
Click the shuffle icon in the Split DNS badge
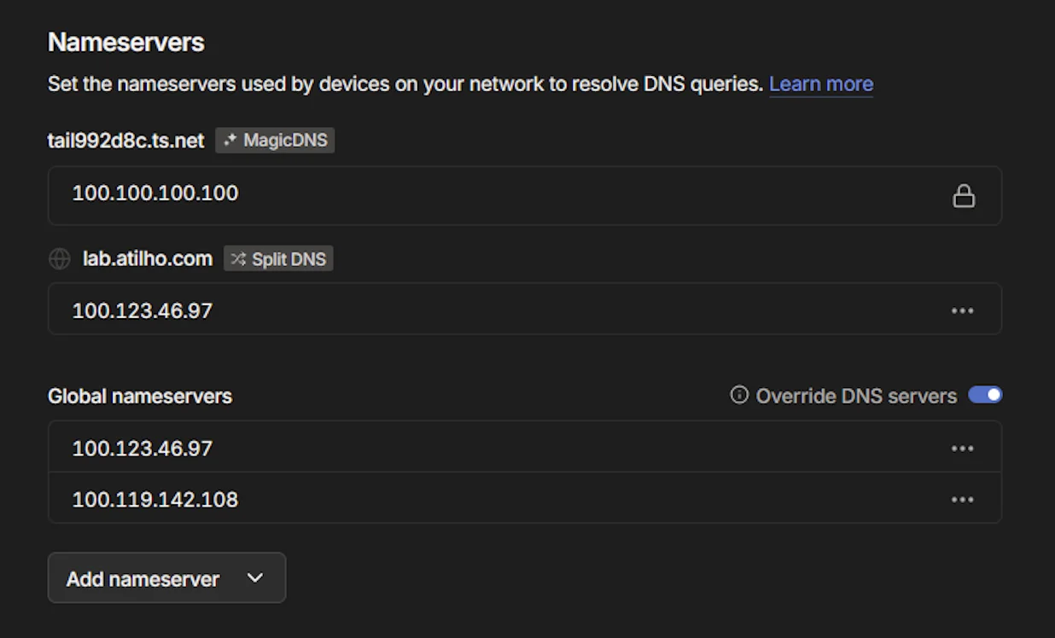(237, 258)
